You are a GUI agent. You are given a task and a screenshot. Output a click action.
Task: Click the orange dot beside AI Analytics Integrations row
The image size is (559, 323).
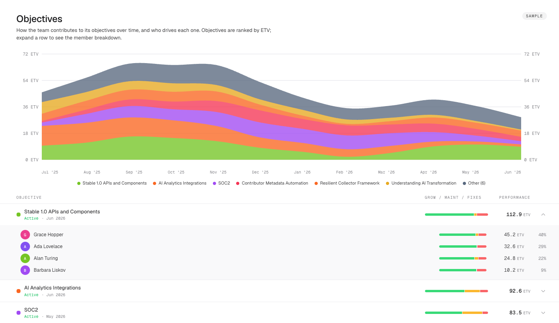[19, 291]
